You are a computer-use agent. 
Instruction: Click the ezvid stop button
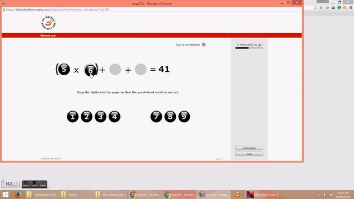pos(34,184)
